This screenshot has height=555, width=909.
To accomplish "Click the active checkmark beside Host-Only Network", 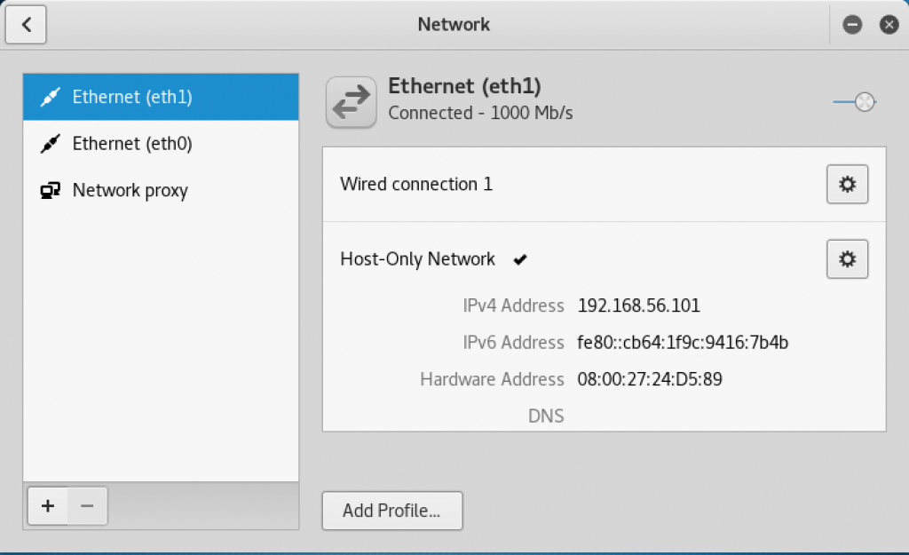I will pos(520,259).
